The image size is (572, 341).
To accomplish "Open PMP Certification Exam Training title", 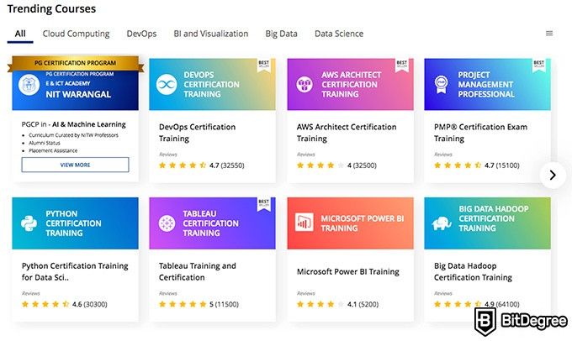I will (x=480, y=133).
